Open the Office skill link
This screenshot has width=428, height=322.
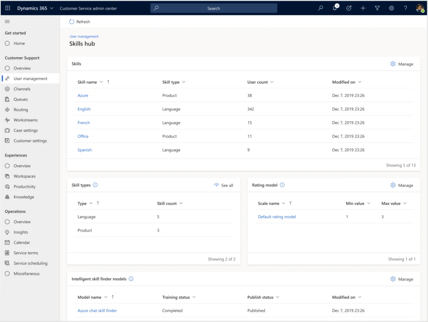coord(83,136)
